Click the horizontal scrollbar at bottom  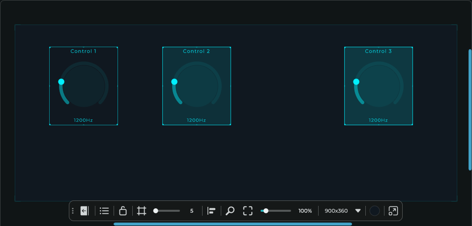click(233, 224)
